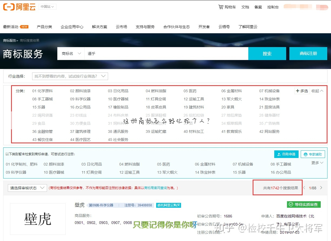Click unregistered class 13 军火烟火

coord(167,172)
